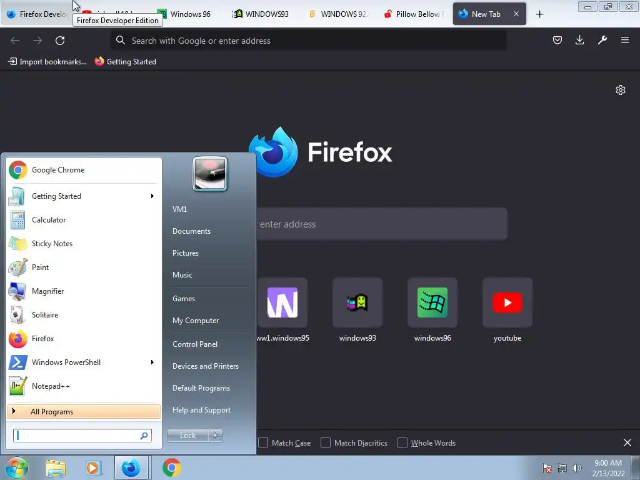The image size is (640, 480).
Task: Click the network tray icon
Action: point(562,468)
